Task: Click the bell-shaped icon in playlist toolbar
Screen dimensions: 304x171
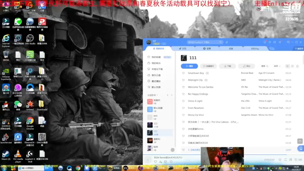Action: (297, 66)
